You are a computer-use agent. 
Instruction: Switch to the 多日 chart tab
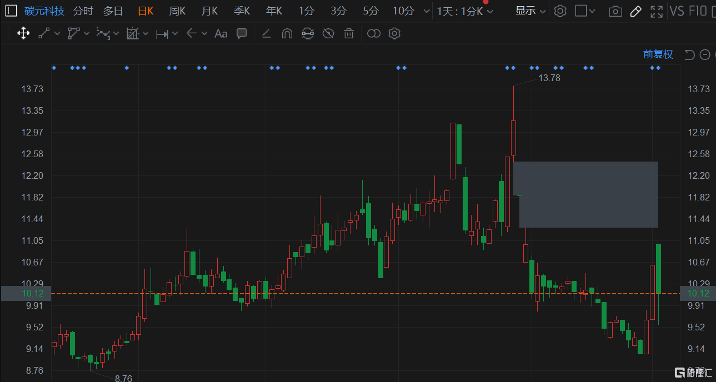click(x=113, y=11)
